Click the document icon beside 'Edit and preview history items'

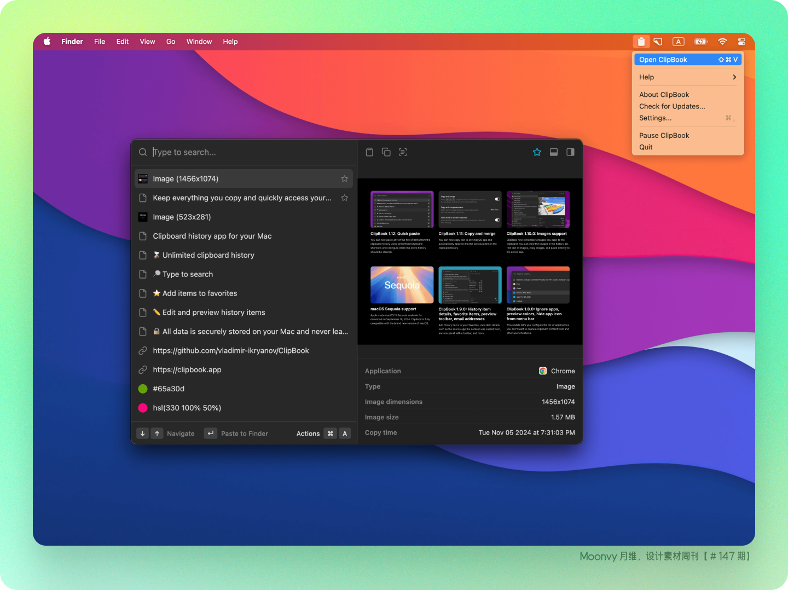tap(143, 313)
